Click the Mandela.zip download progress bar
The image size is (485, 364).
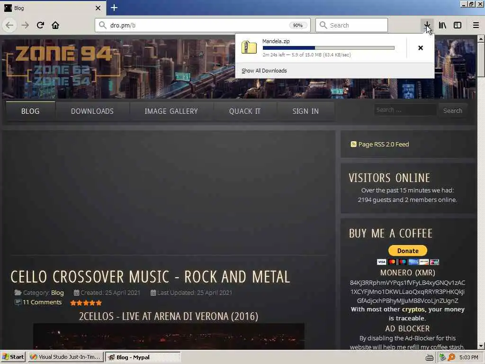click(329, 48)
